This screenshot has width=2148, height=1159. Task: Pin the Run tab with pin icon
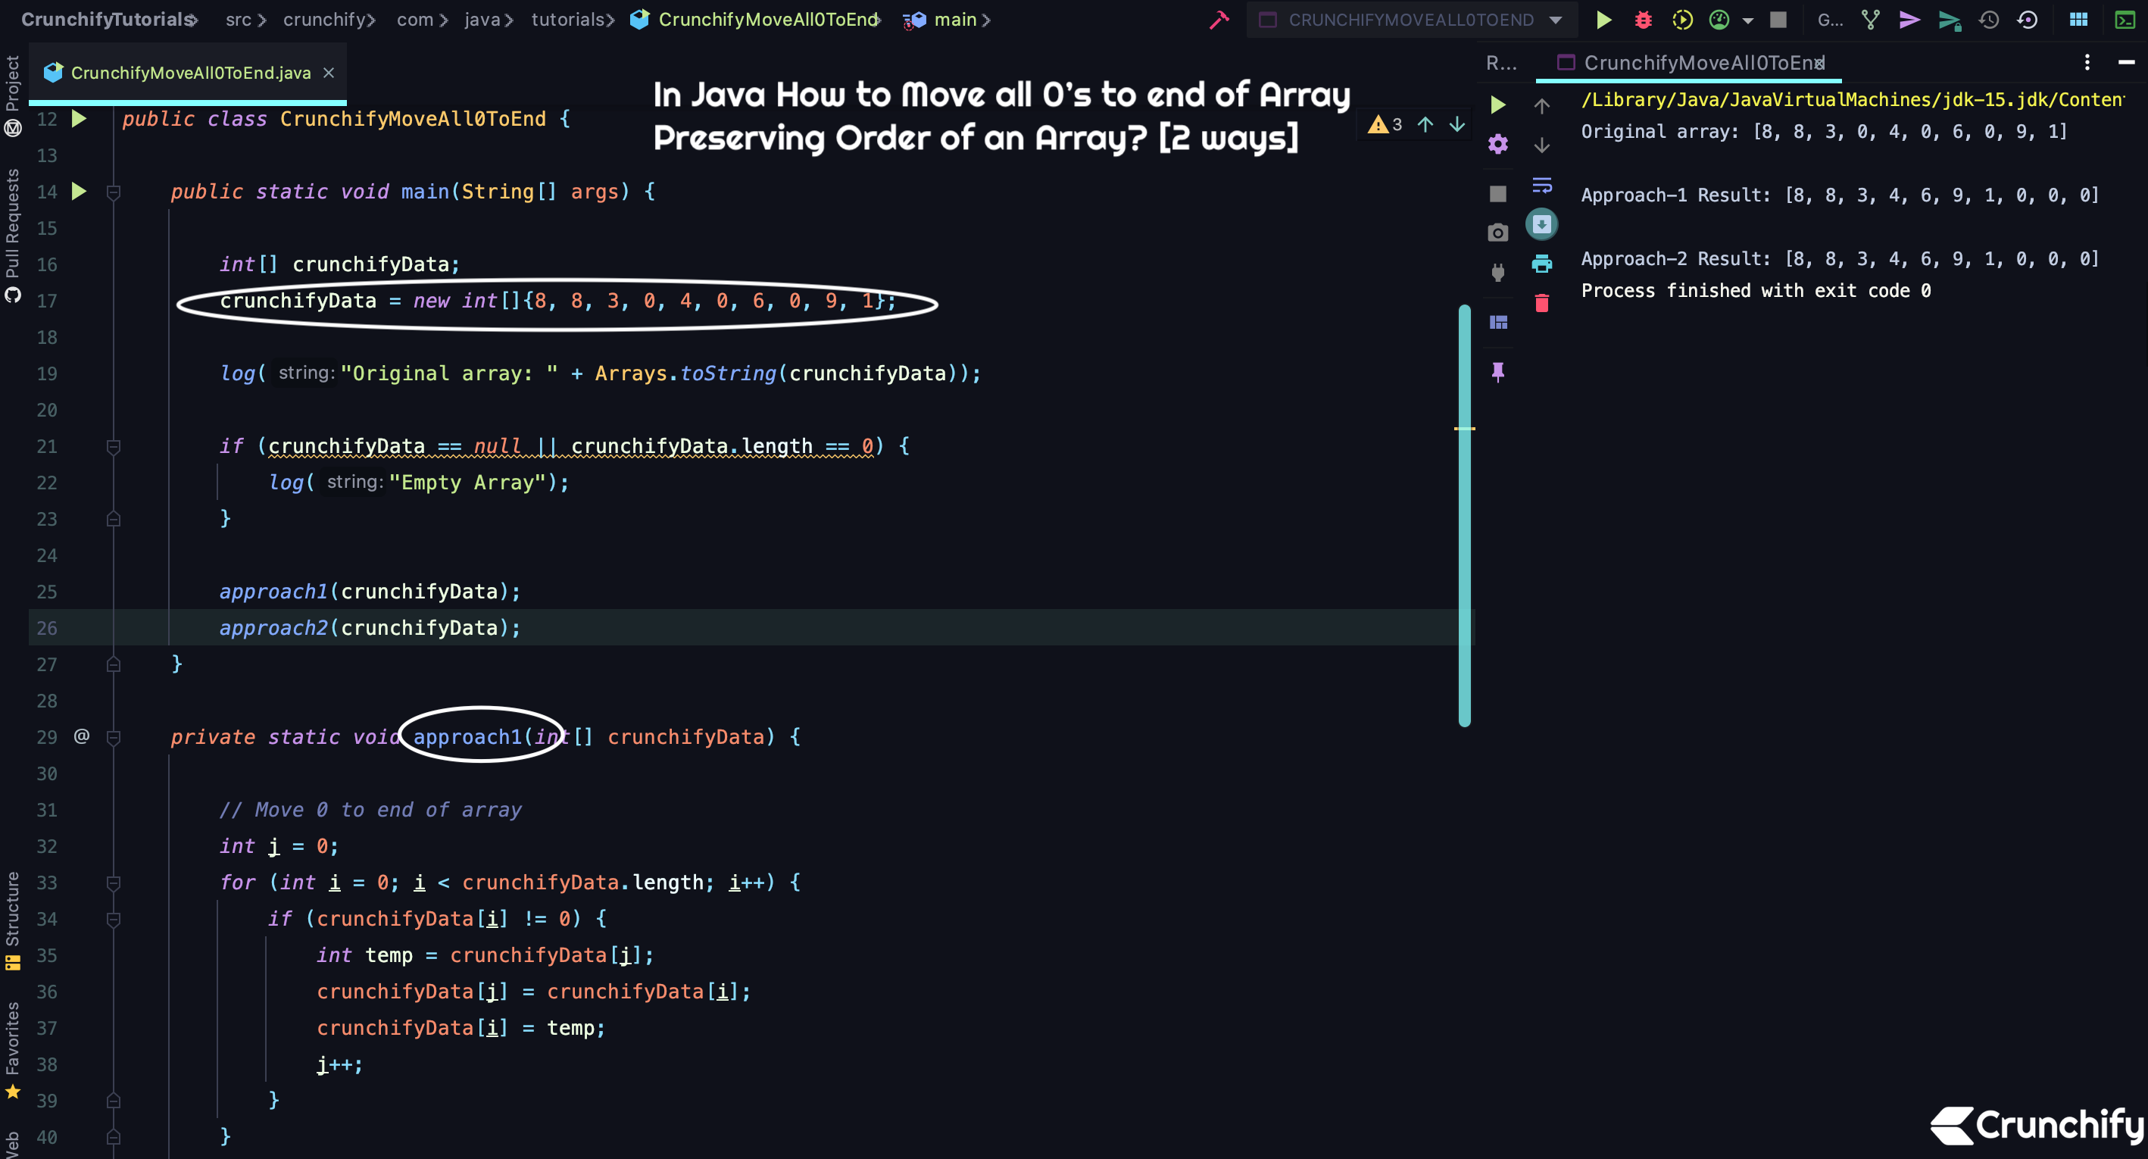[x=1498, y=372]
